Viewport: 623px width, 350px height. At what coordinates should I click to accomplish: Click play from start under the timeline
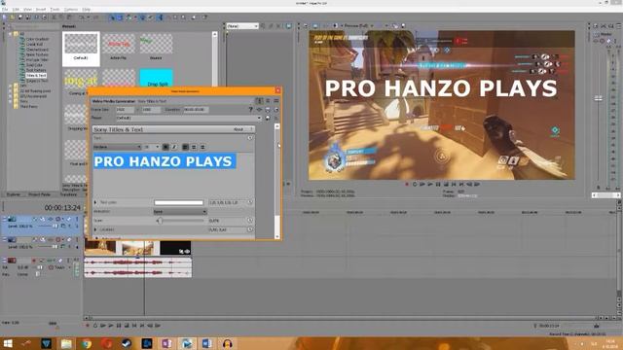[x=103, y=326]
